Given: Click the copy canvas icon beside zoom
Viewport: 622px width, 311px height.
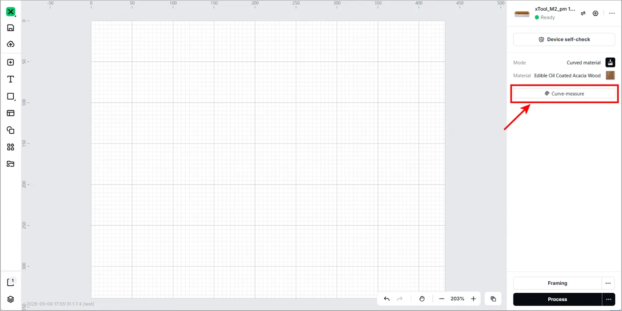Looking at the screenshot, I should coord(493,299).
